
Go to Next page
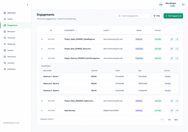(176, 120)
